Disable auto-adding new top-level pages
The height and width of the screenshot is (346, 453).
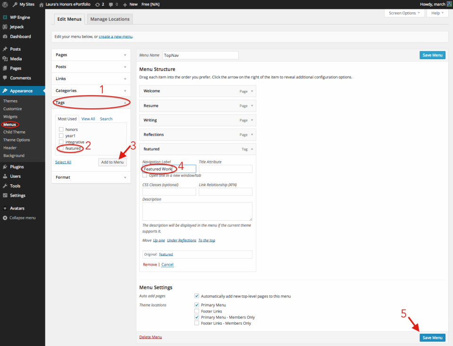(x=197, y=296)
